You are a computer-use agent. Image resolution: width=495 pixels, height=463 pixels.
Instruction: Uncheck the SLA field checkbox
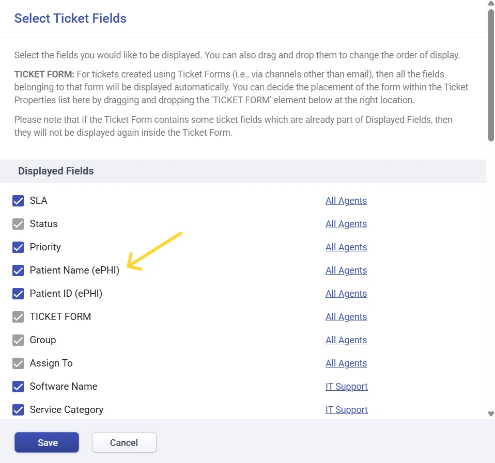pos(18,201)
